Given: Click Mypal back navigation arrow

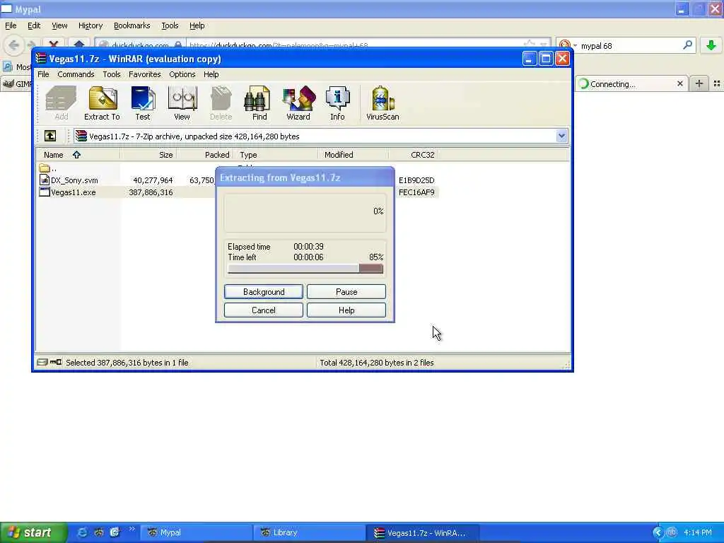Looking at the screenshot, I should point(13,45).
